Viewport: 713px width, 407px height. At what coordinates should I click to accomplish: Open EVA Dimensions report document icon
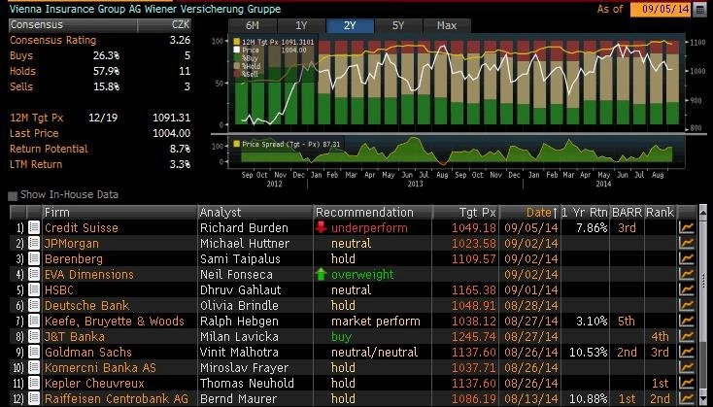tap(34, 274)
